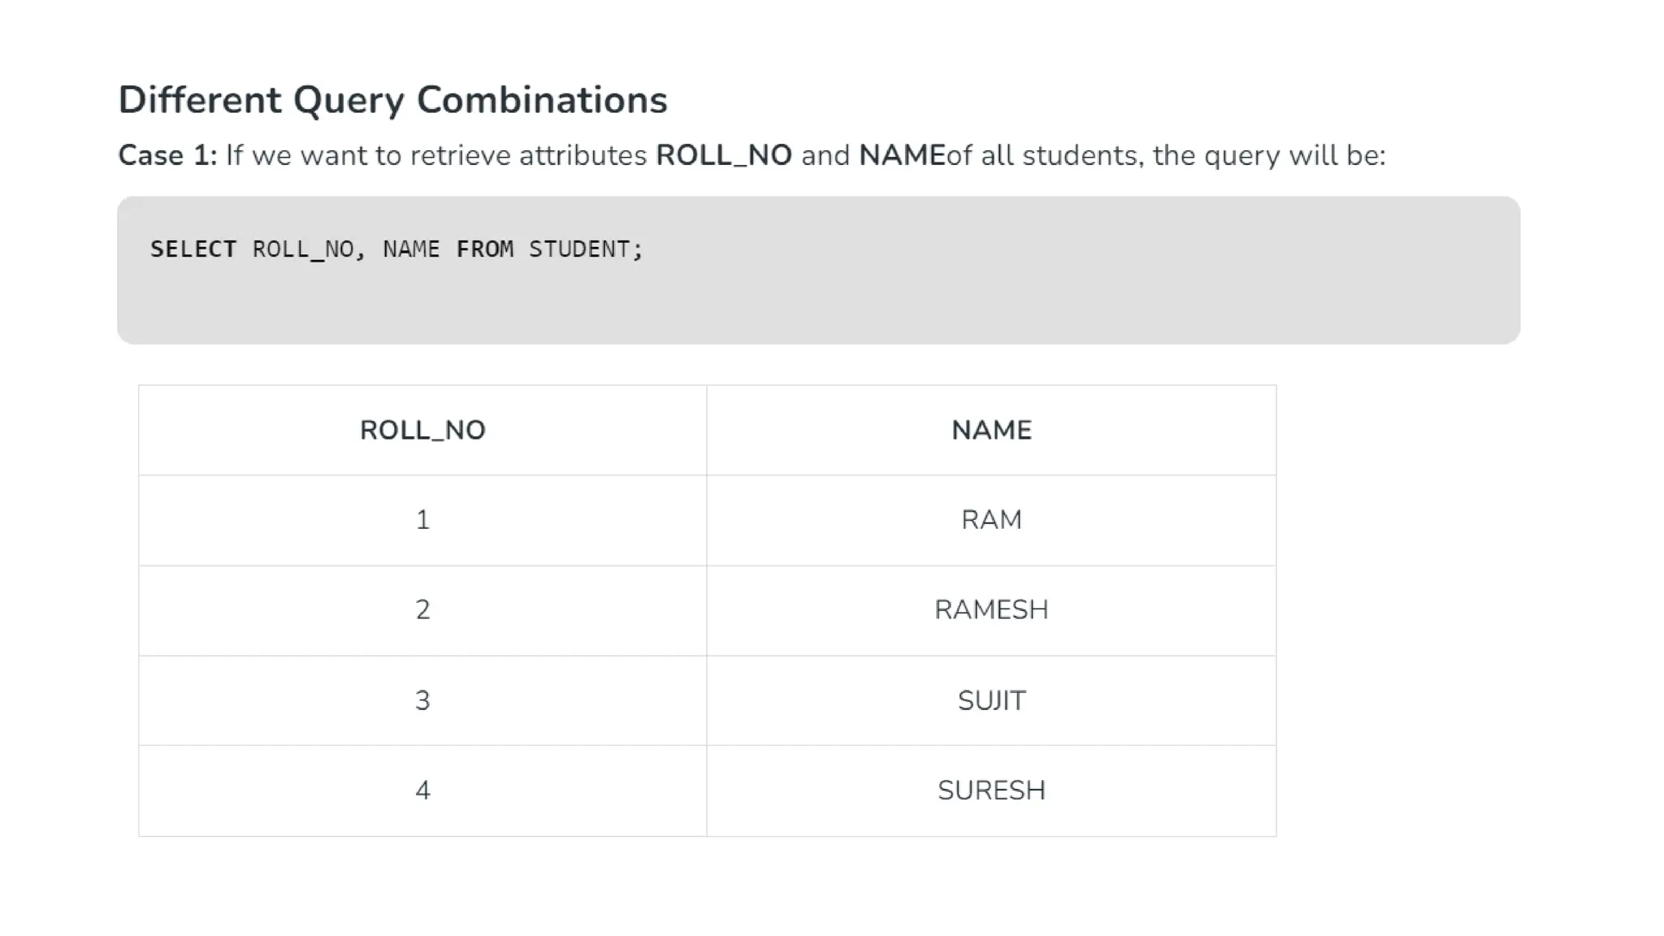This screenshot has width=1664, height=936.
Task: Click bold NAME in the description sentence
Action: [902, 155]
